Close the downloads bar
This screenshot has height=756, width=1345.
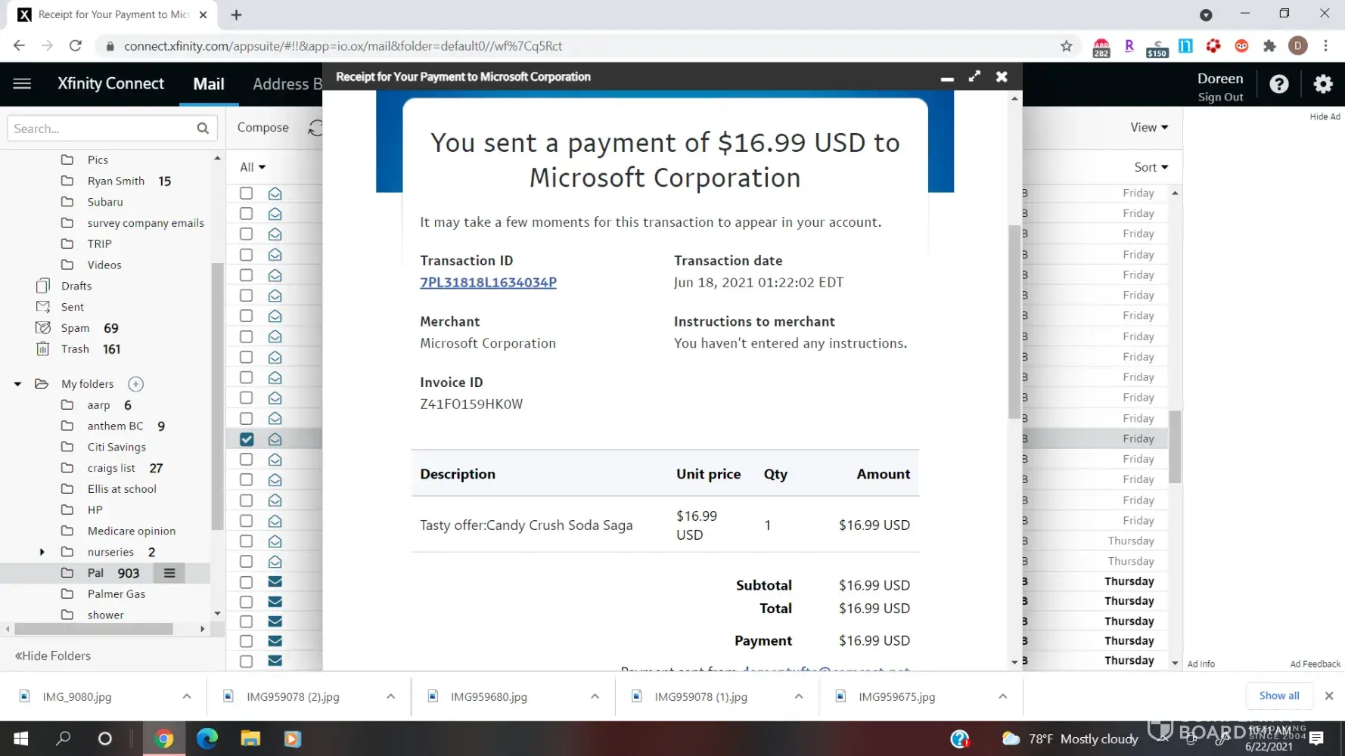click(1329, 696)
